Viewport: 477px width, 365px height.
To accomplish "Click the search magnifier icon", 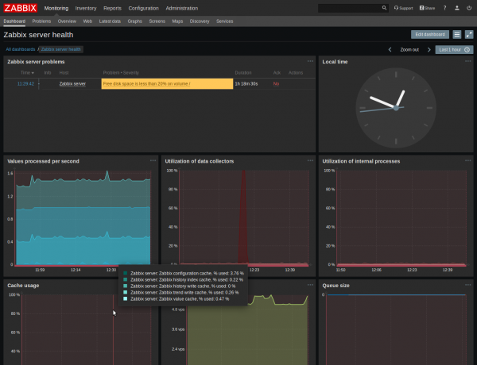I will coord(384,8).
